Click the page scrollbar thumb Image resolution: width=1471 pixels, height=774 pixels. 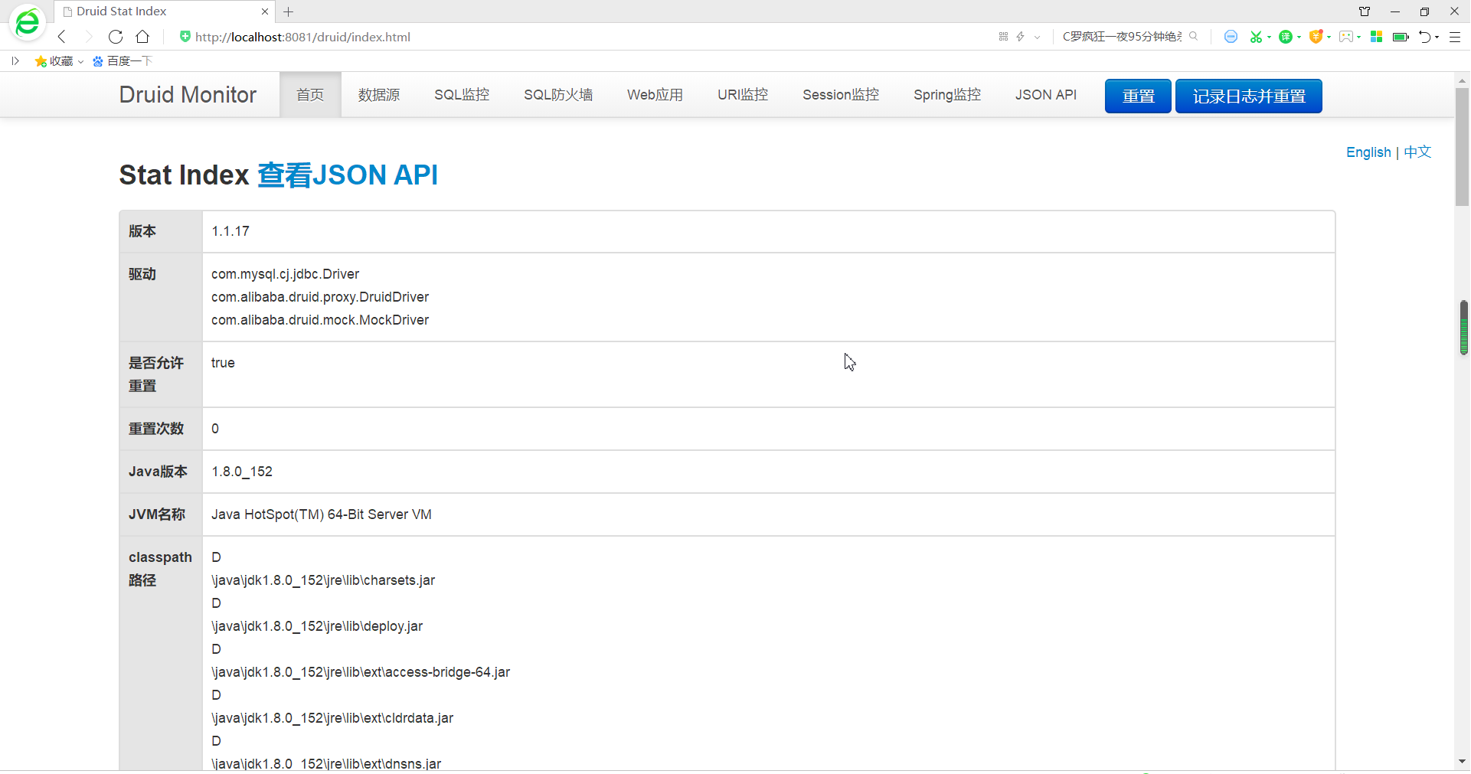click(x=1462, y=146)
